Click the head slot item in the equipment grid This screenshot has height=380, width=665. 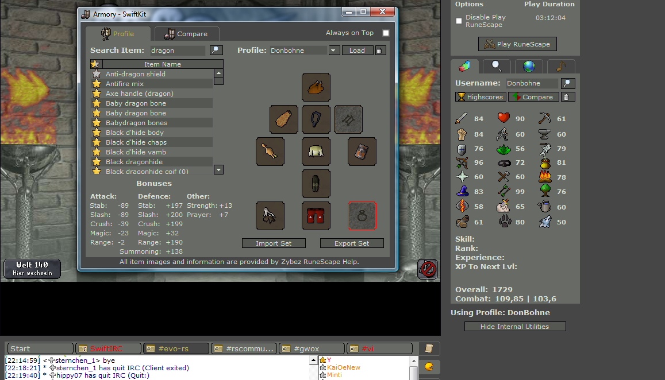point(316,87)
